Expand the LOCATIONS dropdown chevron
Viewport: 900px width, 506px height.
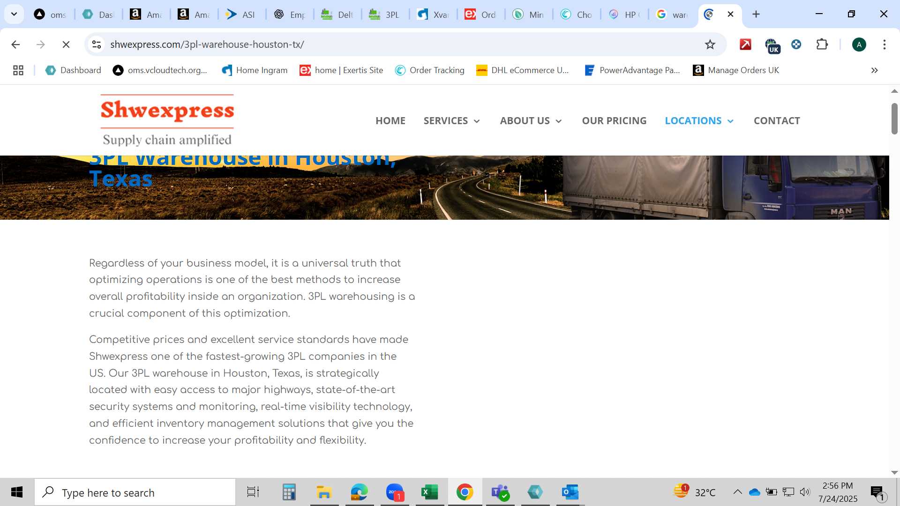point(730,121)
